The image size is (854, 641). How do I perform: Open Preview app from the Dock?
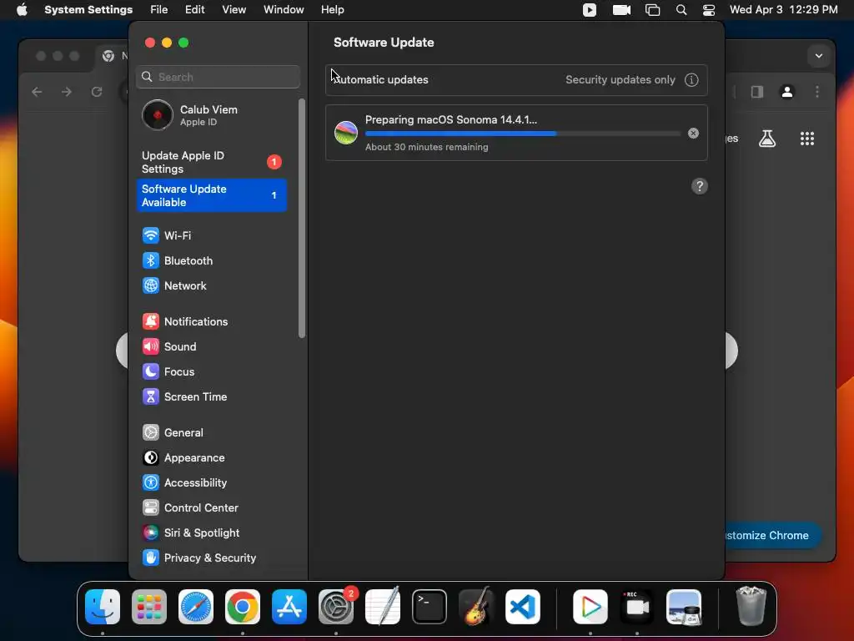(x=684, y=607)
